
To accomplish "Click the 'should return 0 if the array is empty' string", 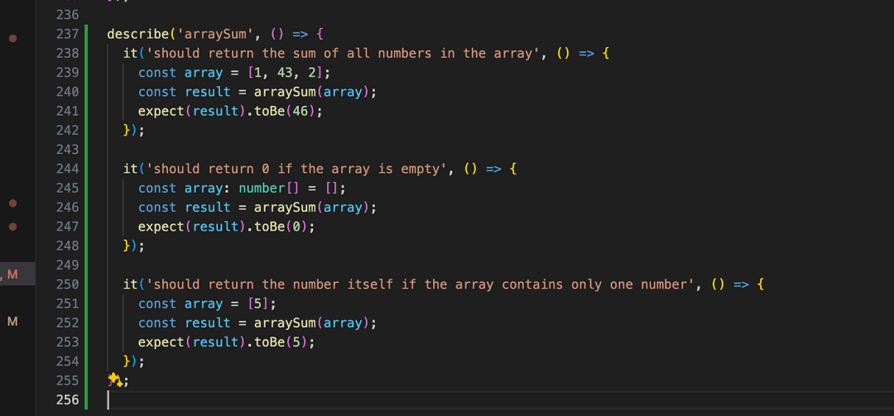I will [x=296, y=169].
